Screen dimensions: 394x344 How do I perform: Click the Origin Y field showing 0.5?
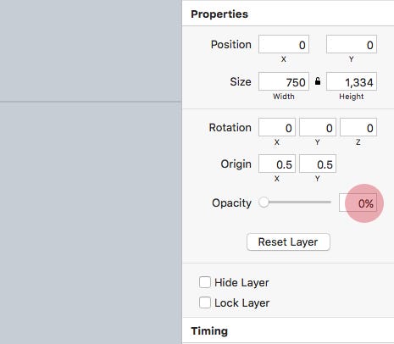click(318, 164)
